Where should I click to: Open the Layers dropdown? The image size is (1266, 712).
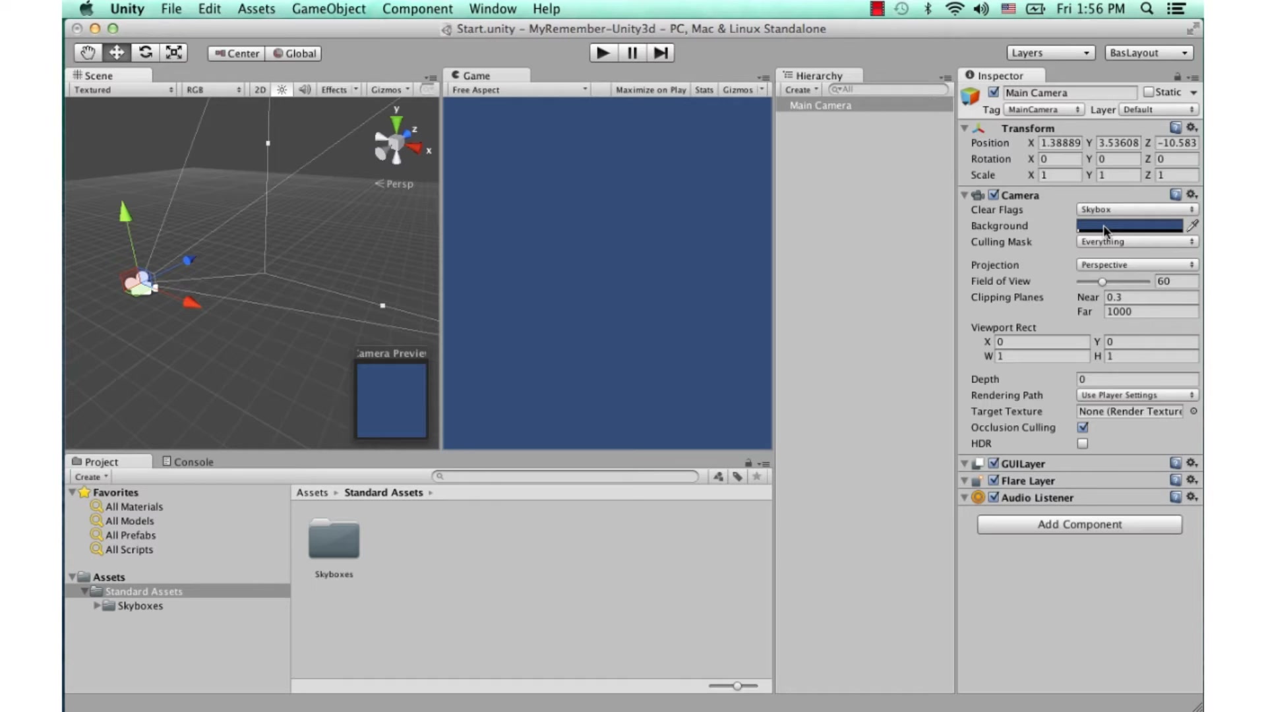(x=1050, y=53)
